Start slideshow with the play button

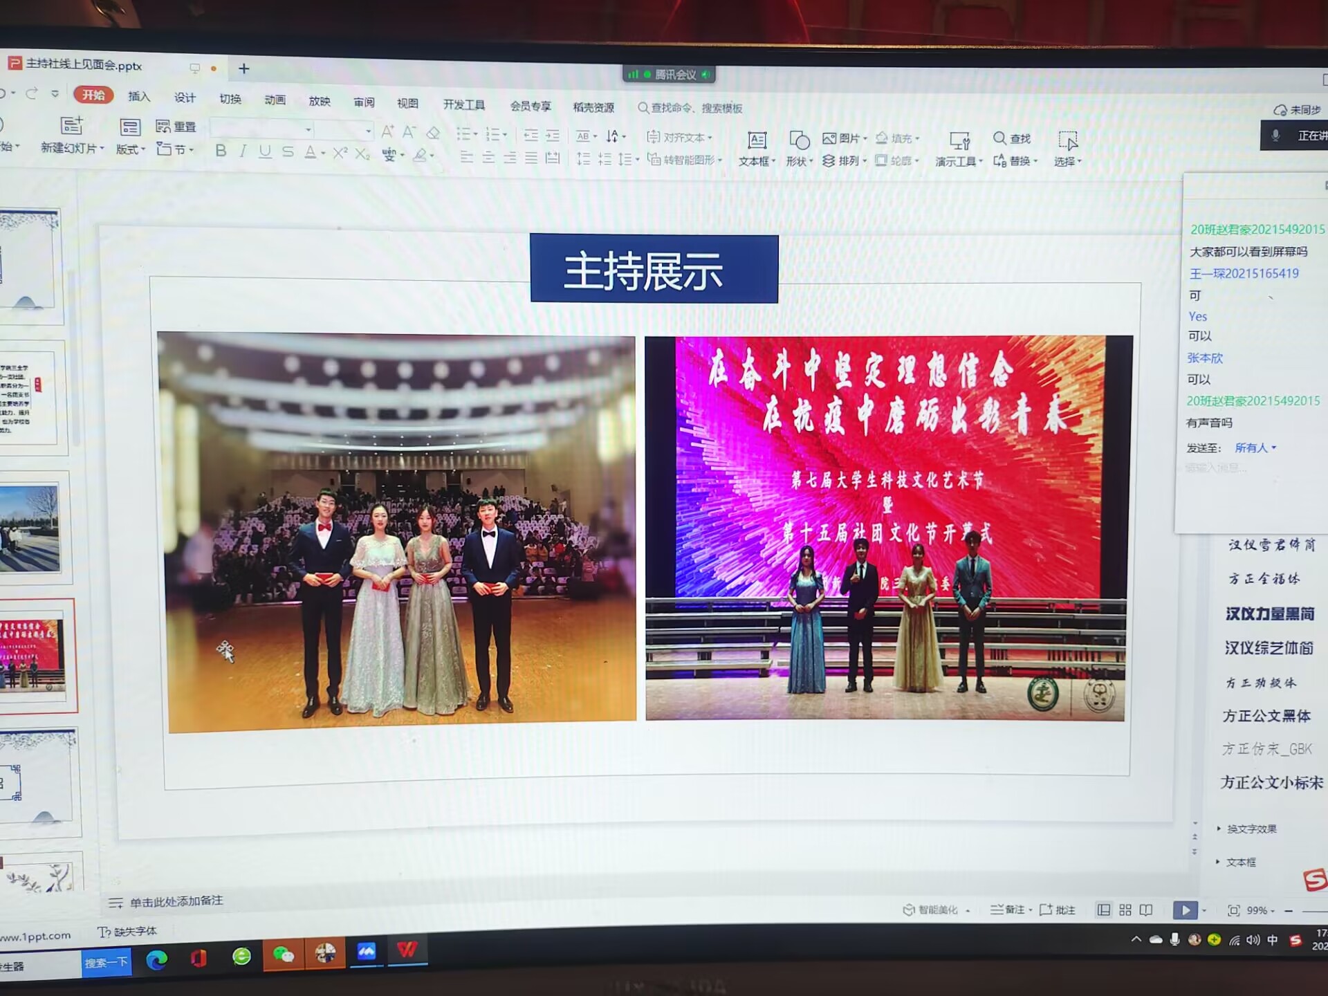pos(1185,910)
